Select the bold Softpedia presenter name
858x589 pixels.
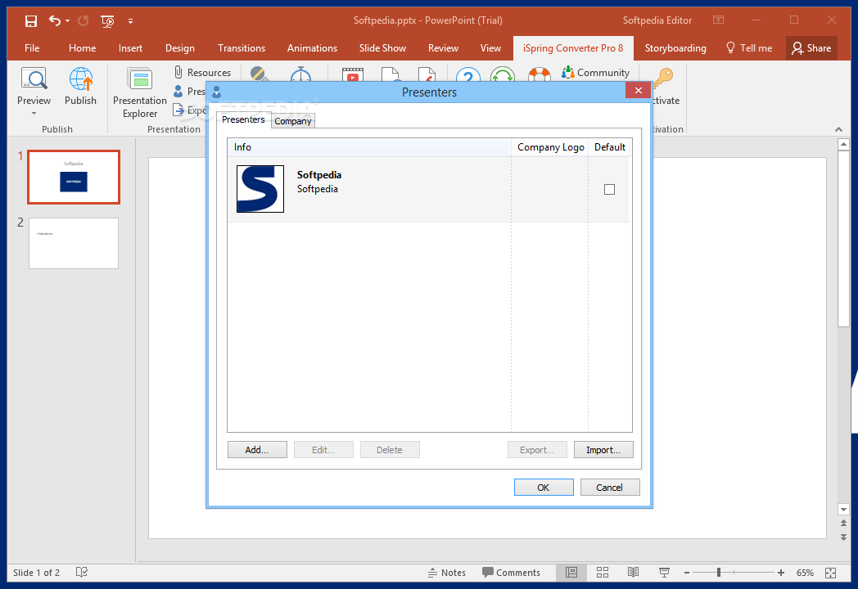point(319,175)
